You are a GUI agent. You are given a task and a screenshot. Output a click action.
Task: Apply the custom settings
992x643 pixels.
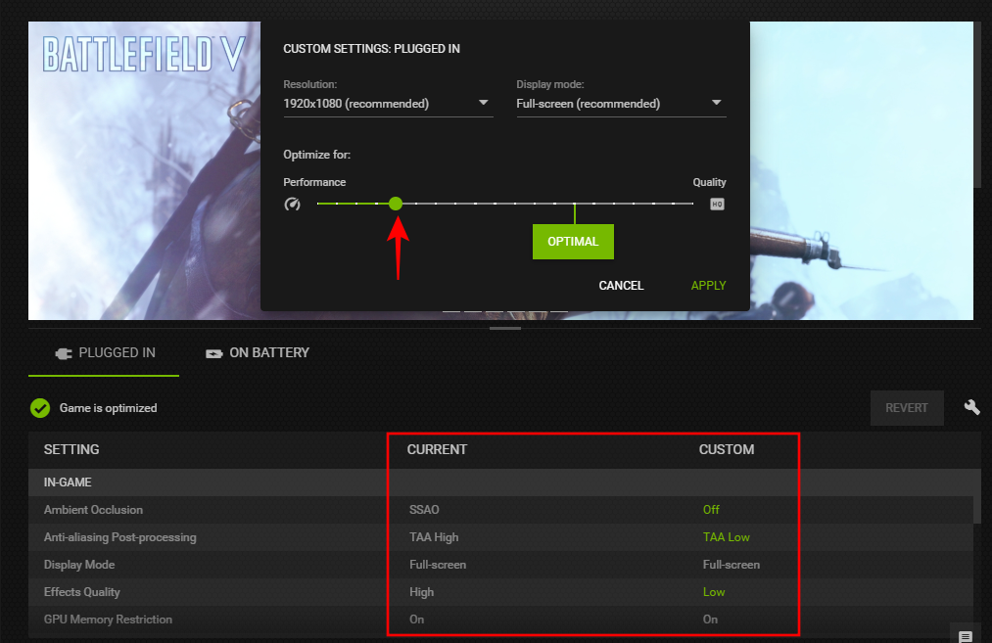708,286
